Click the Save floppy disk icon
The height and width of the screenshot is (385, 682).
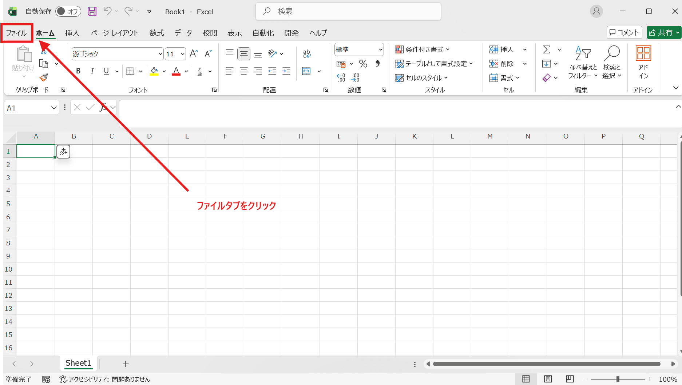pyautogui.click(x=92, y=11)
